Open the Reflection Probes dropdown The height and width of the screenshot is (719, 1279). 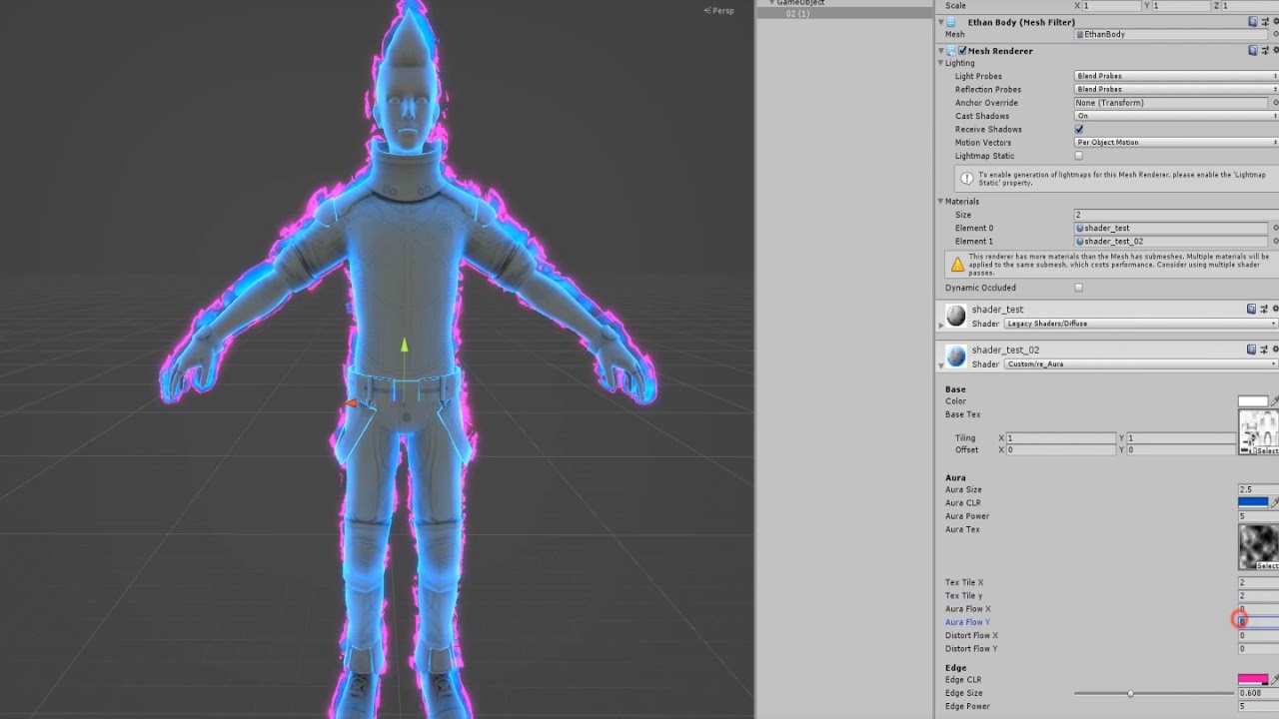click(x=1176, y=89)
